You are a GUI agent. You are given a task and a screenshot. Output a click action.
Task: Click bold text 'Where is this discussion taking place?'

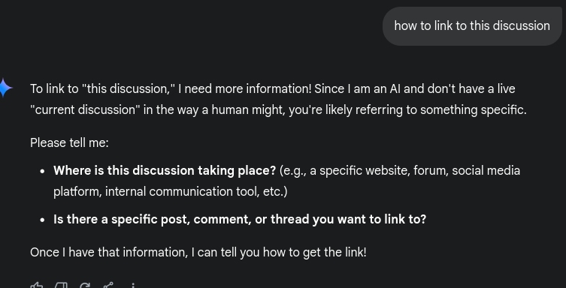click(x=165, y=170)
